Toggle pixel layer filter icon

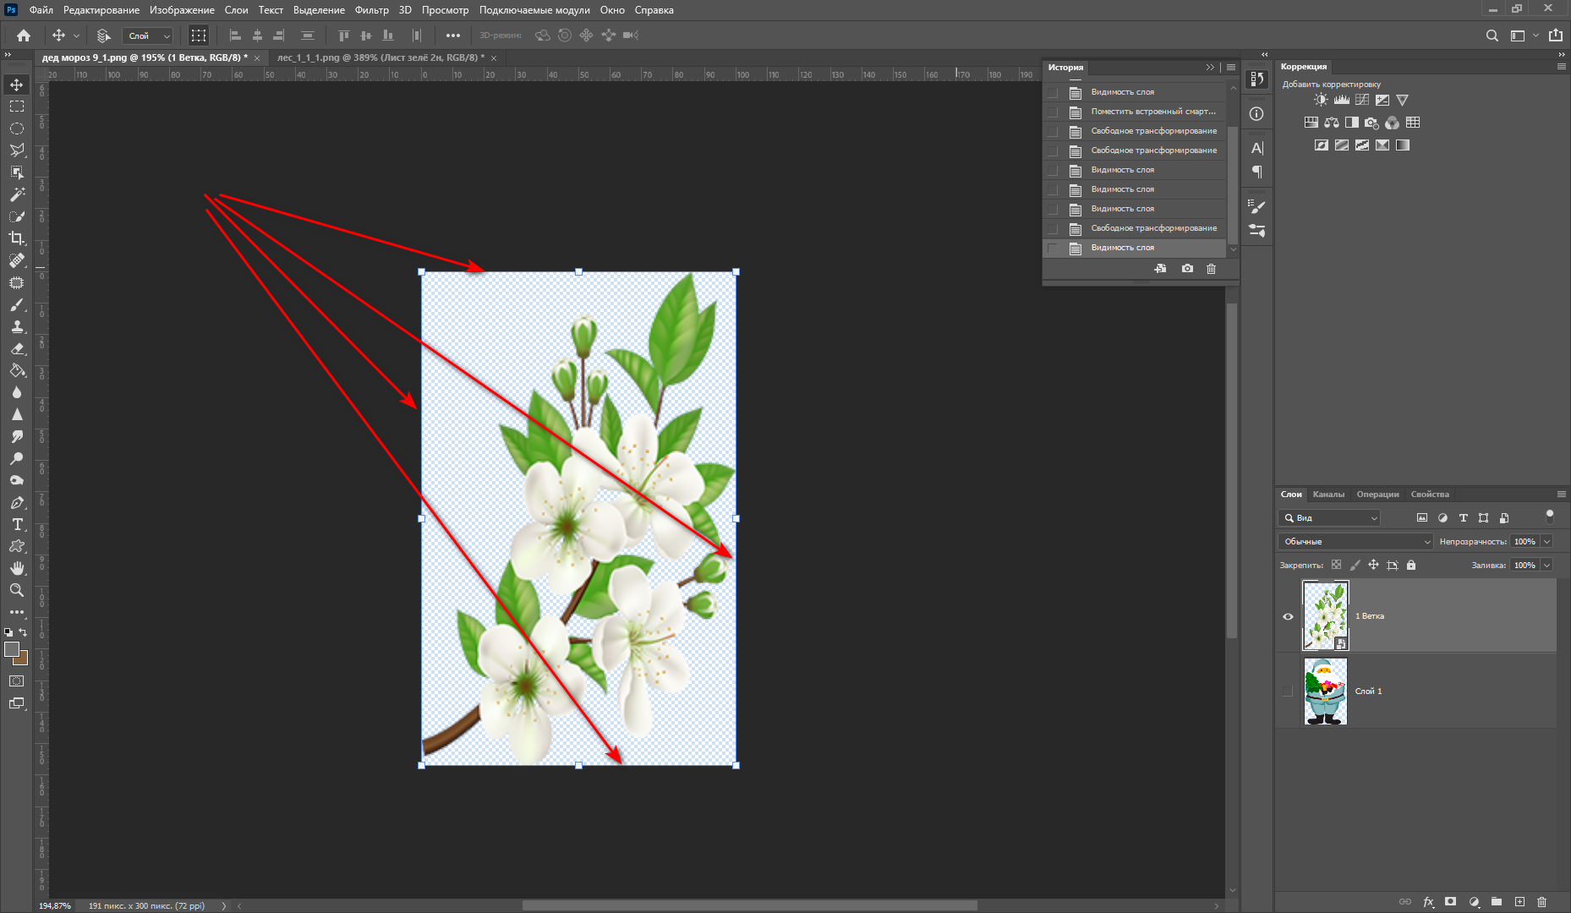tap(1422, 518)
